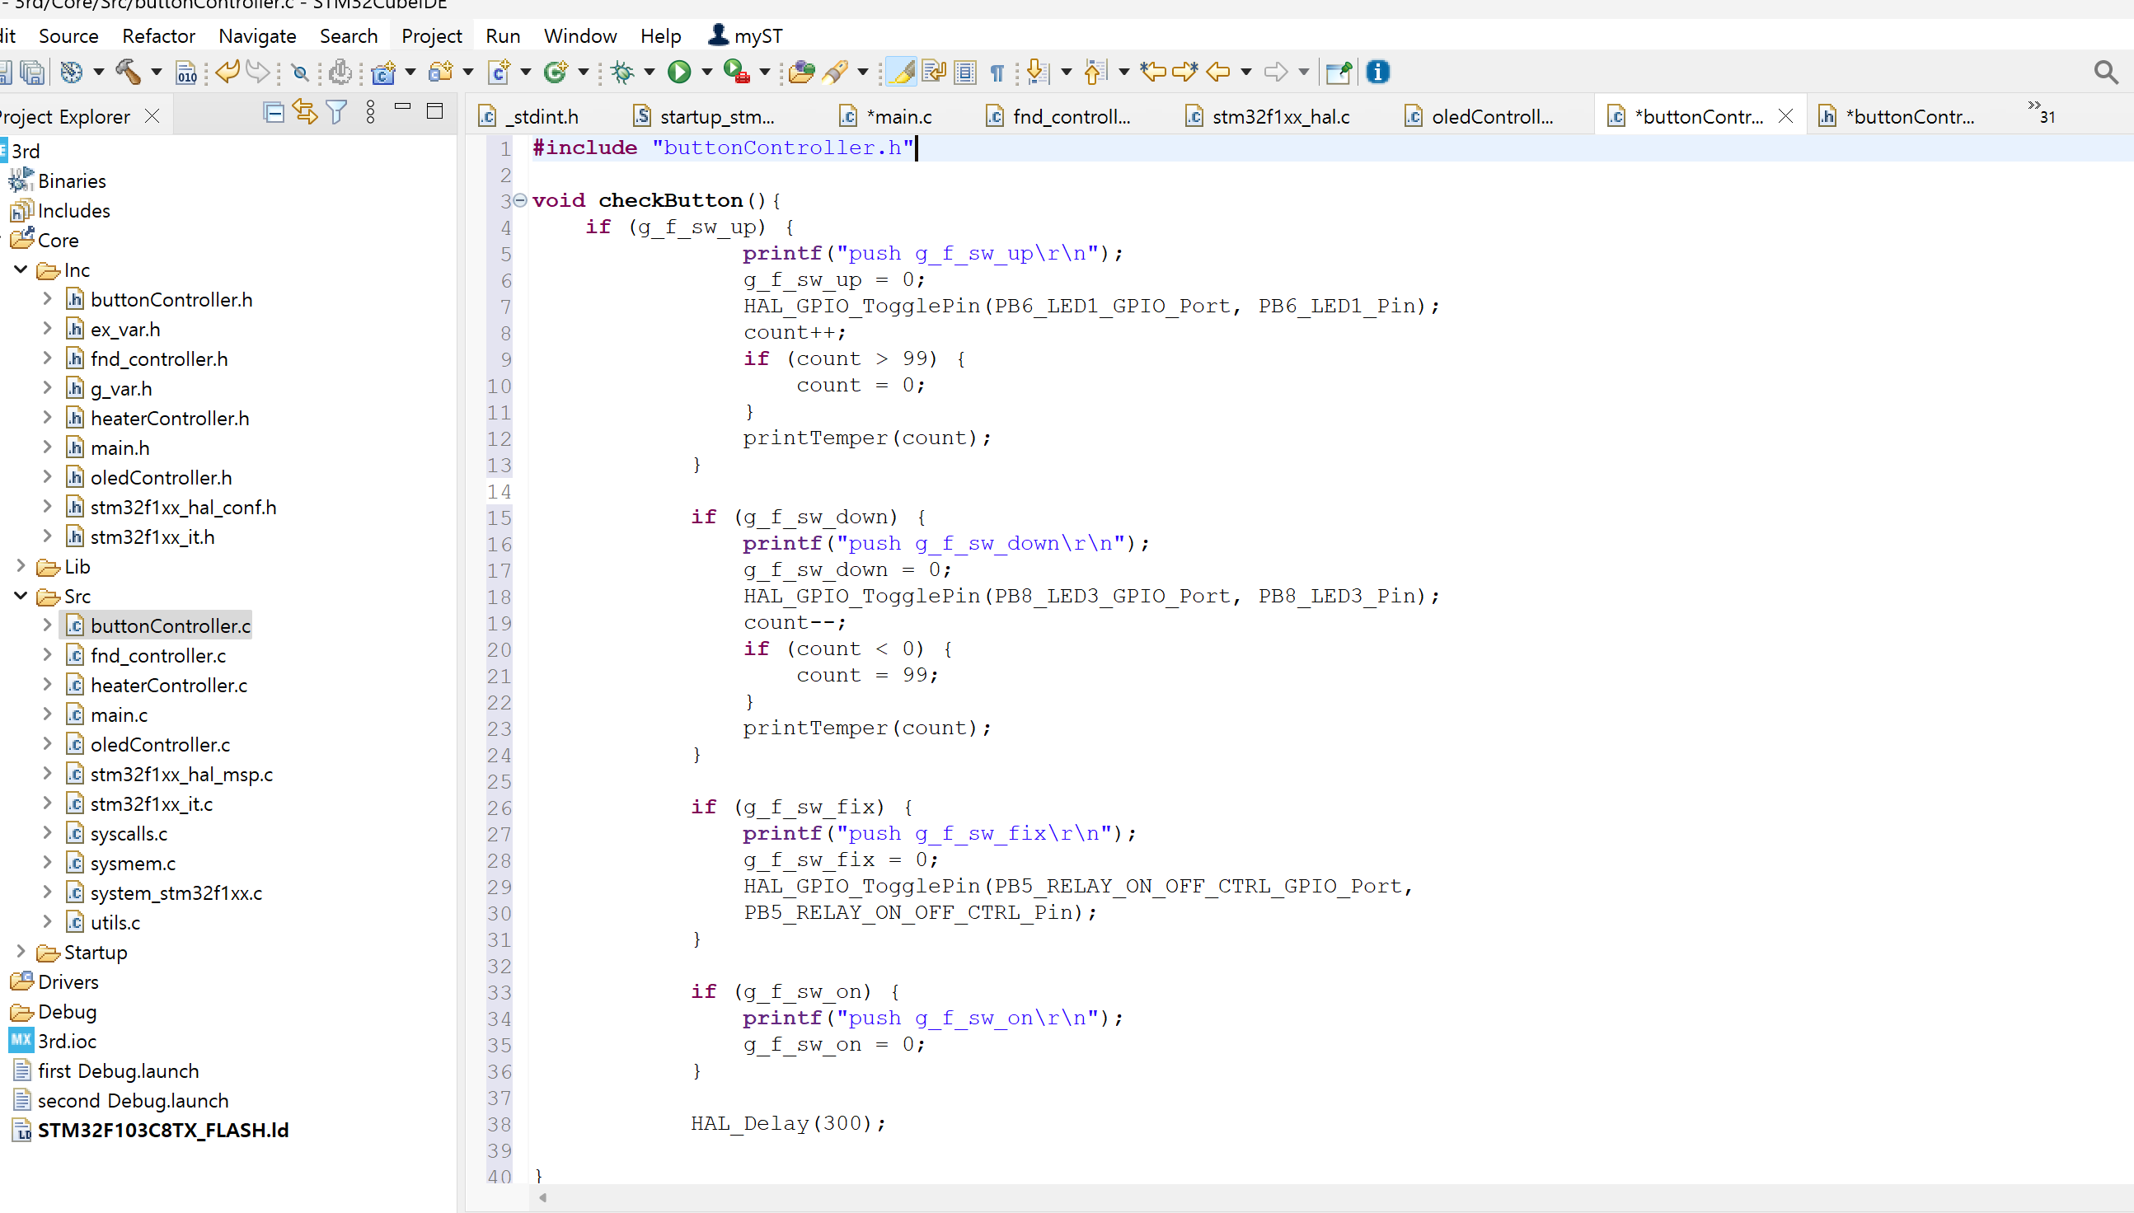
Task: Fold checkButton function at line 3
Action: coord(521,200)
